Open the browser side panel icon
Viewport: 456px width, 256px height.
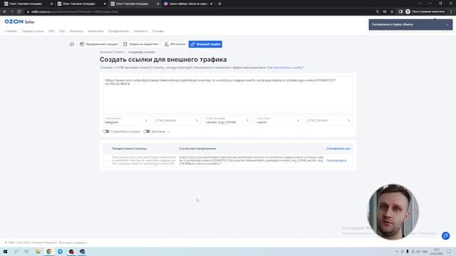click(400, 11)
